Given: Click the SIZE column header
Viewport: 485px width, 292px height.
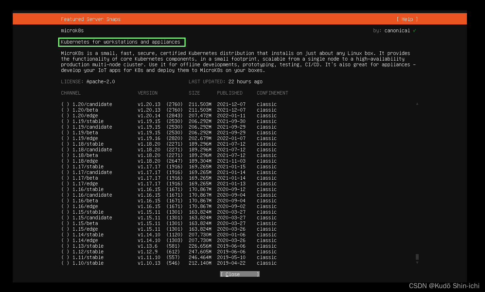Looking at the screenshot, I should pyautogui.click(x=194, y=93).
